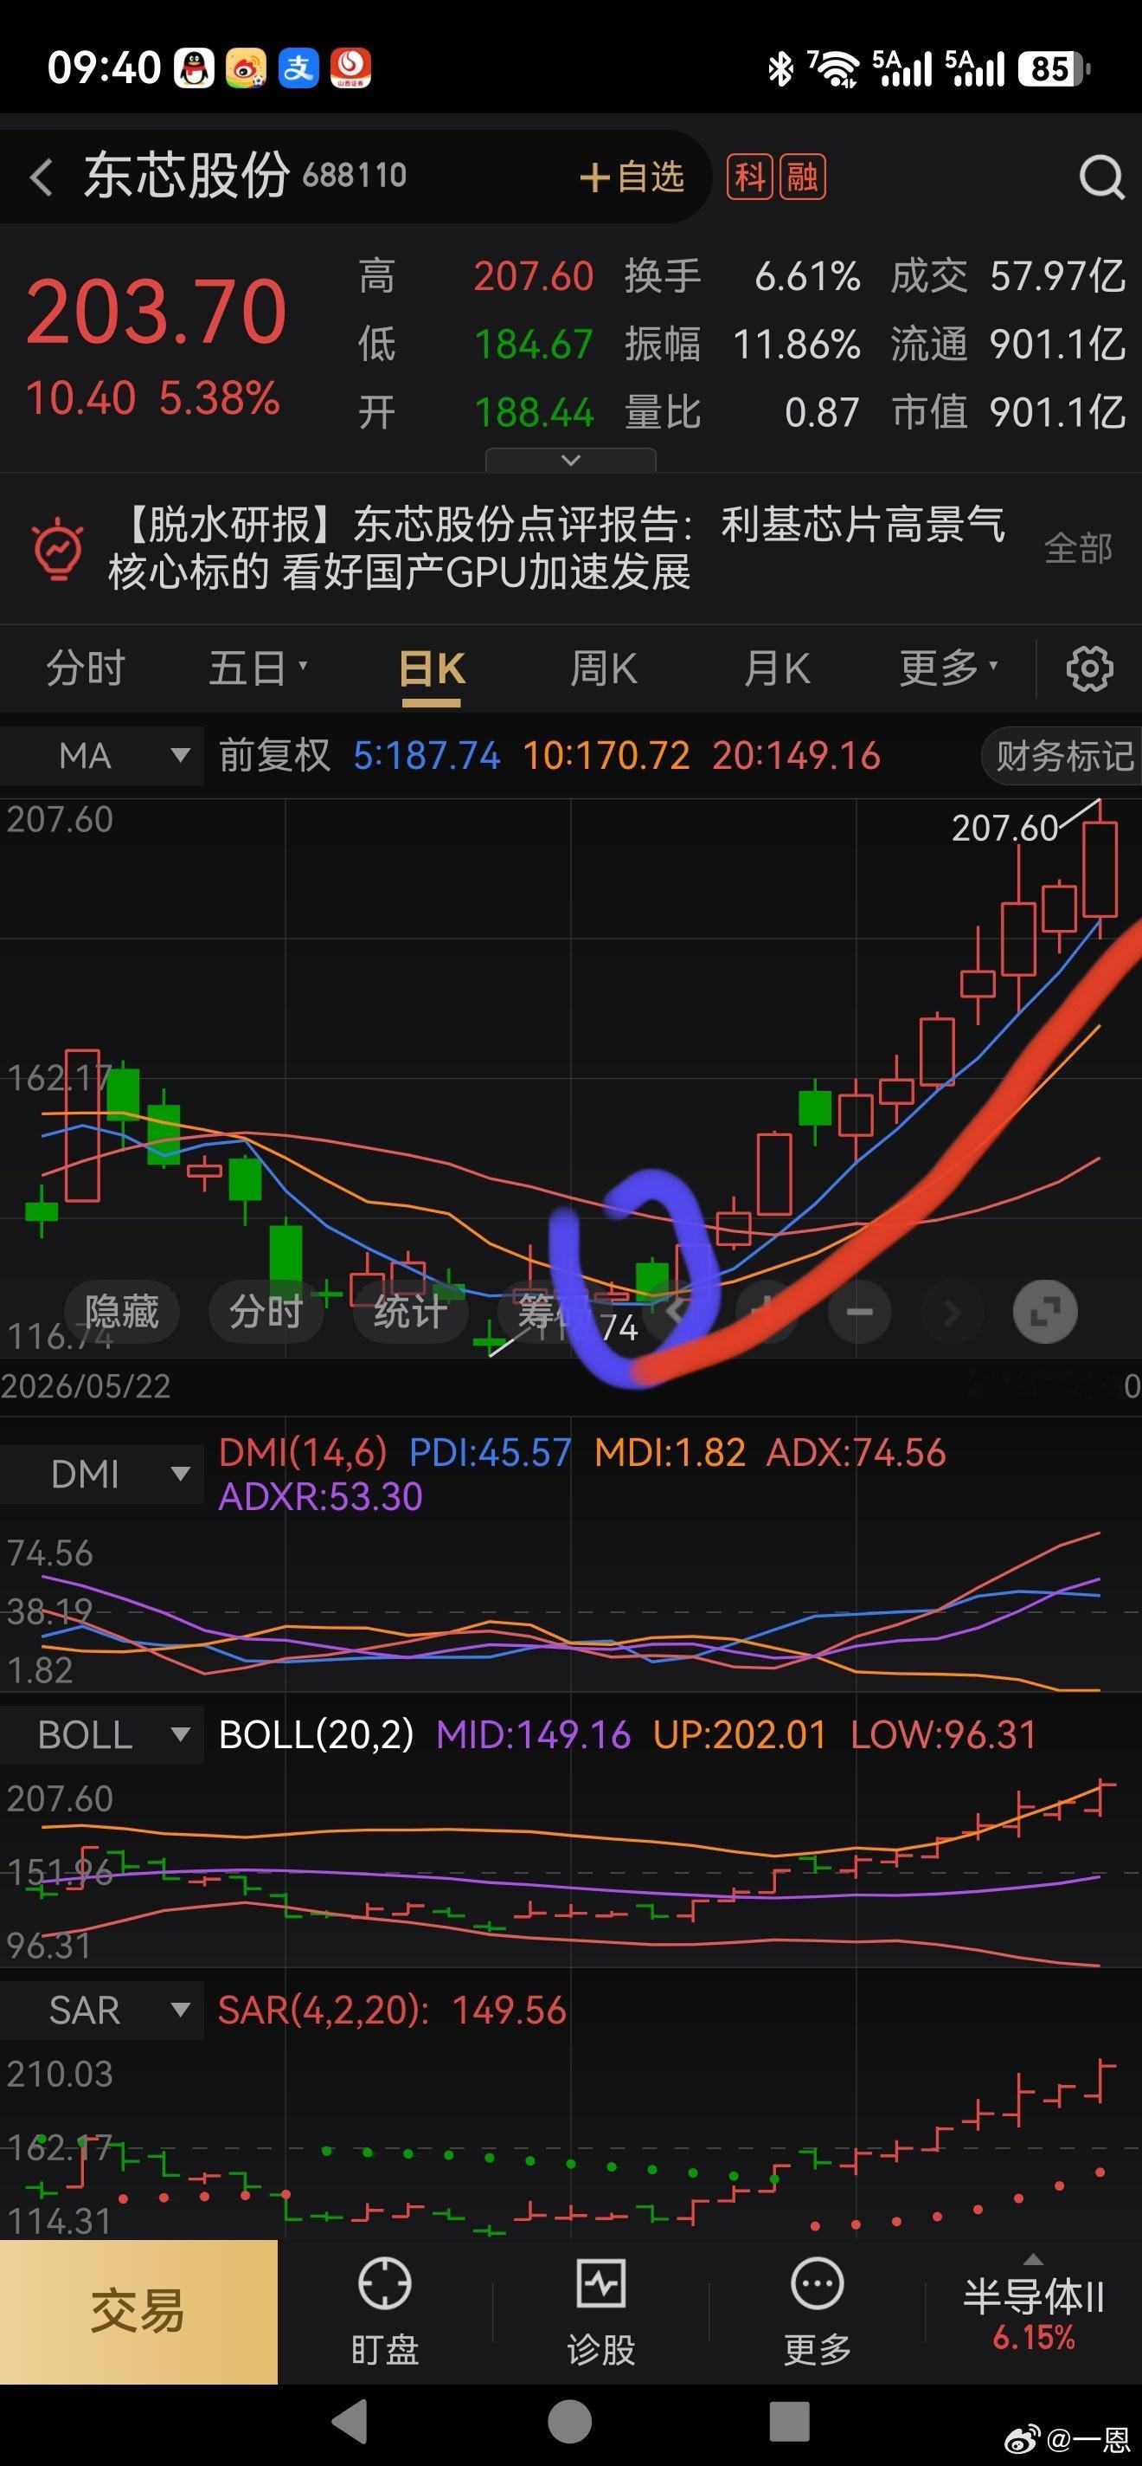The height and width of the screenshot is (2466, 1142).
Task: Tap Android recent apps square
Action: (790, 2423)
